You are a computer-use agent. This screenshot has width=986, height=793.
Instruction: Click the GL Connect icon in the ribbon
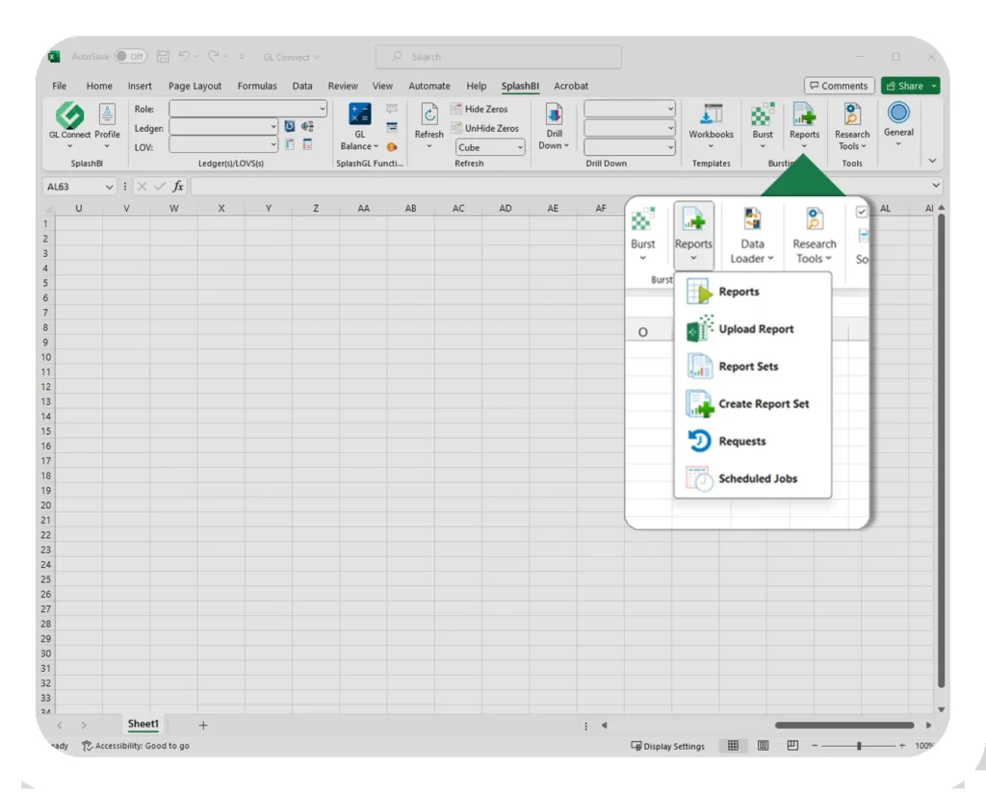point(69,116)
